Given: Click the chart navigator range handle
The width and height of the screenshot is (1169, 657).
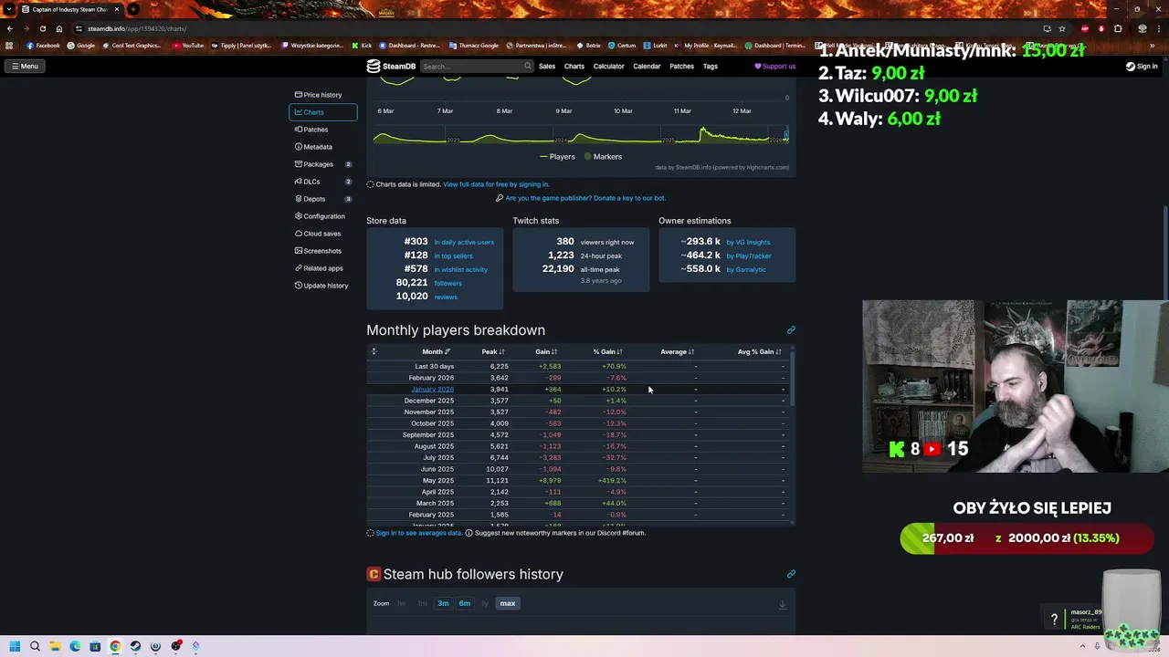Looking at the screenshot, I should (x=785, y=136).
